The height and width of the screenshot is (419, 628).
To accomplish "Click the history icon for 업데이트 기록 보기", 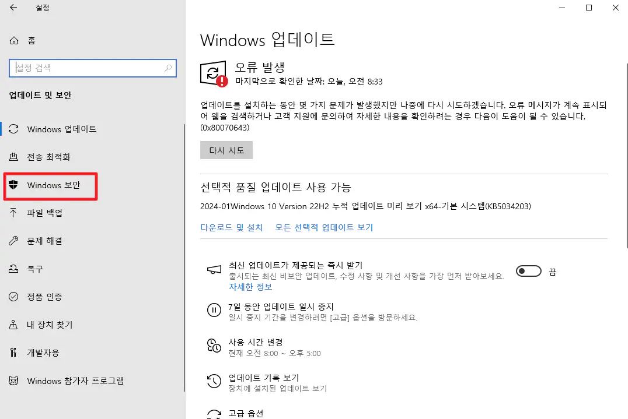I will coord(214,381).
